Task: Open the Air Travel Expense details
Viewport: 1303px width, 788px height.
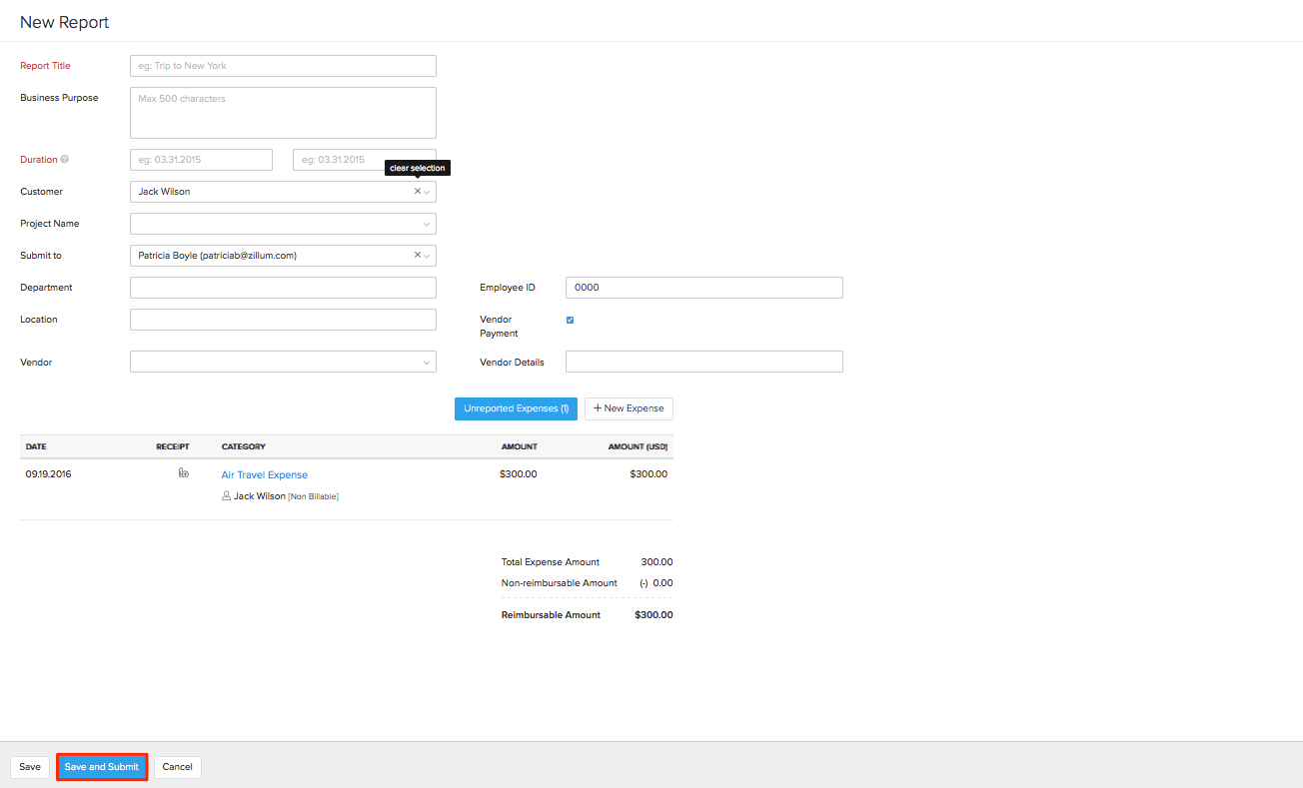Action: coord(264,473)
